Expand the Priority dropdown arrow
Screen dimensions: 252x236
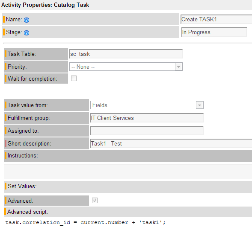[178, 67]
